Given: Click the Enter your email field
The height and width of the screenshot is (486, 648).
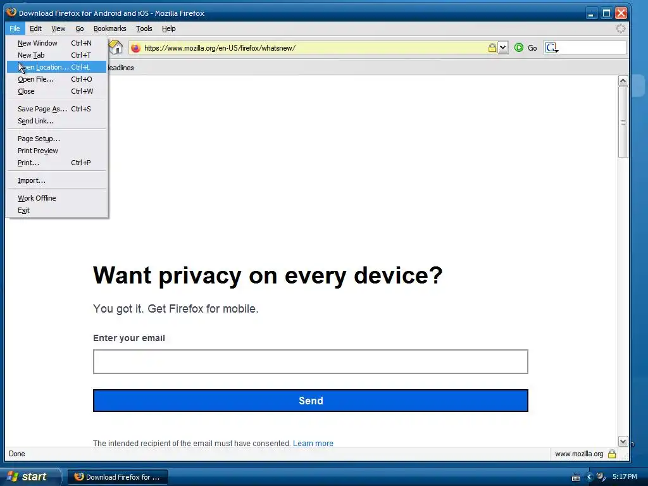Looking at the screenshot, I should coord(310,361).
